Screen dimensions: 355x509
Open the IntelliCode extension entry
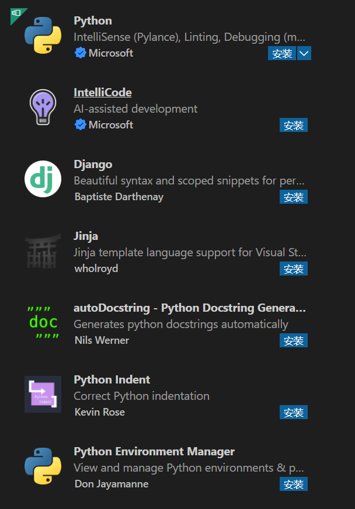(x=103, y=92)
